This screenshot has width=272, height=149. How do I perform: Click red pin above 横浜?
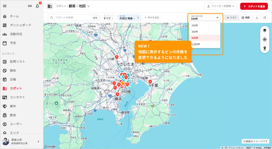coord(117,94)
